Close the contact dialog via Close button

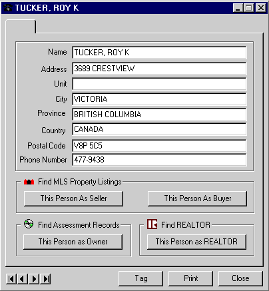[x=240, y=278]
